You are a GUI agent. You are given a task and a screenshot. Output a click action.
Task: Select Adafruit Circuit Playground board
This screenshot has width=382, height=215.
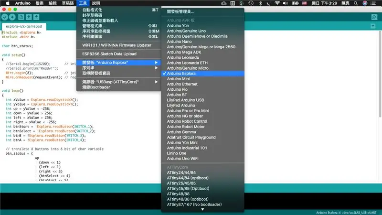[x=202, y=137]
